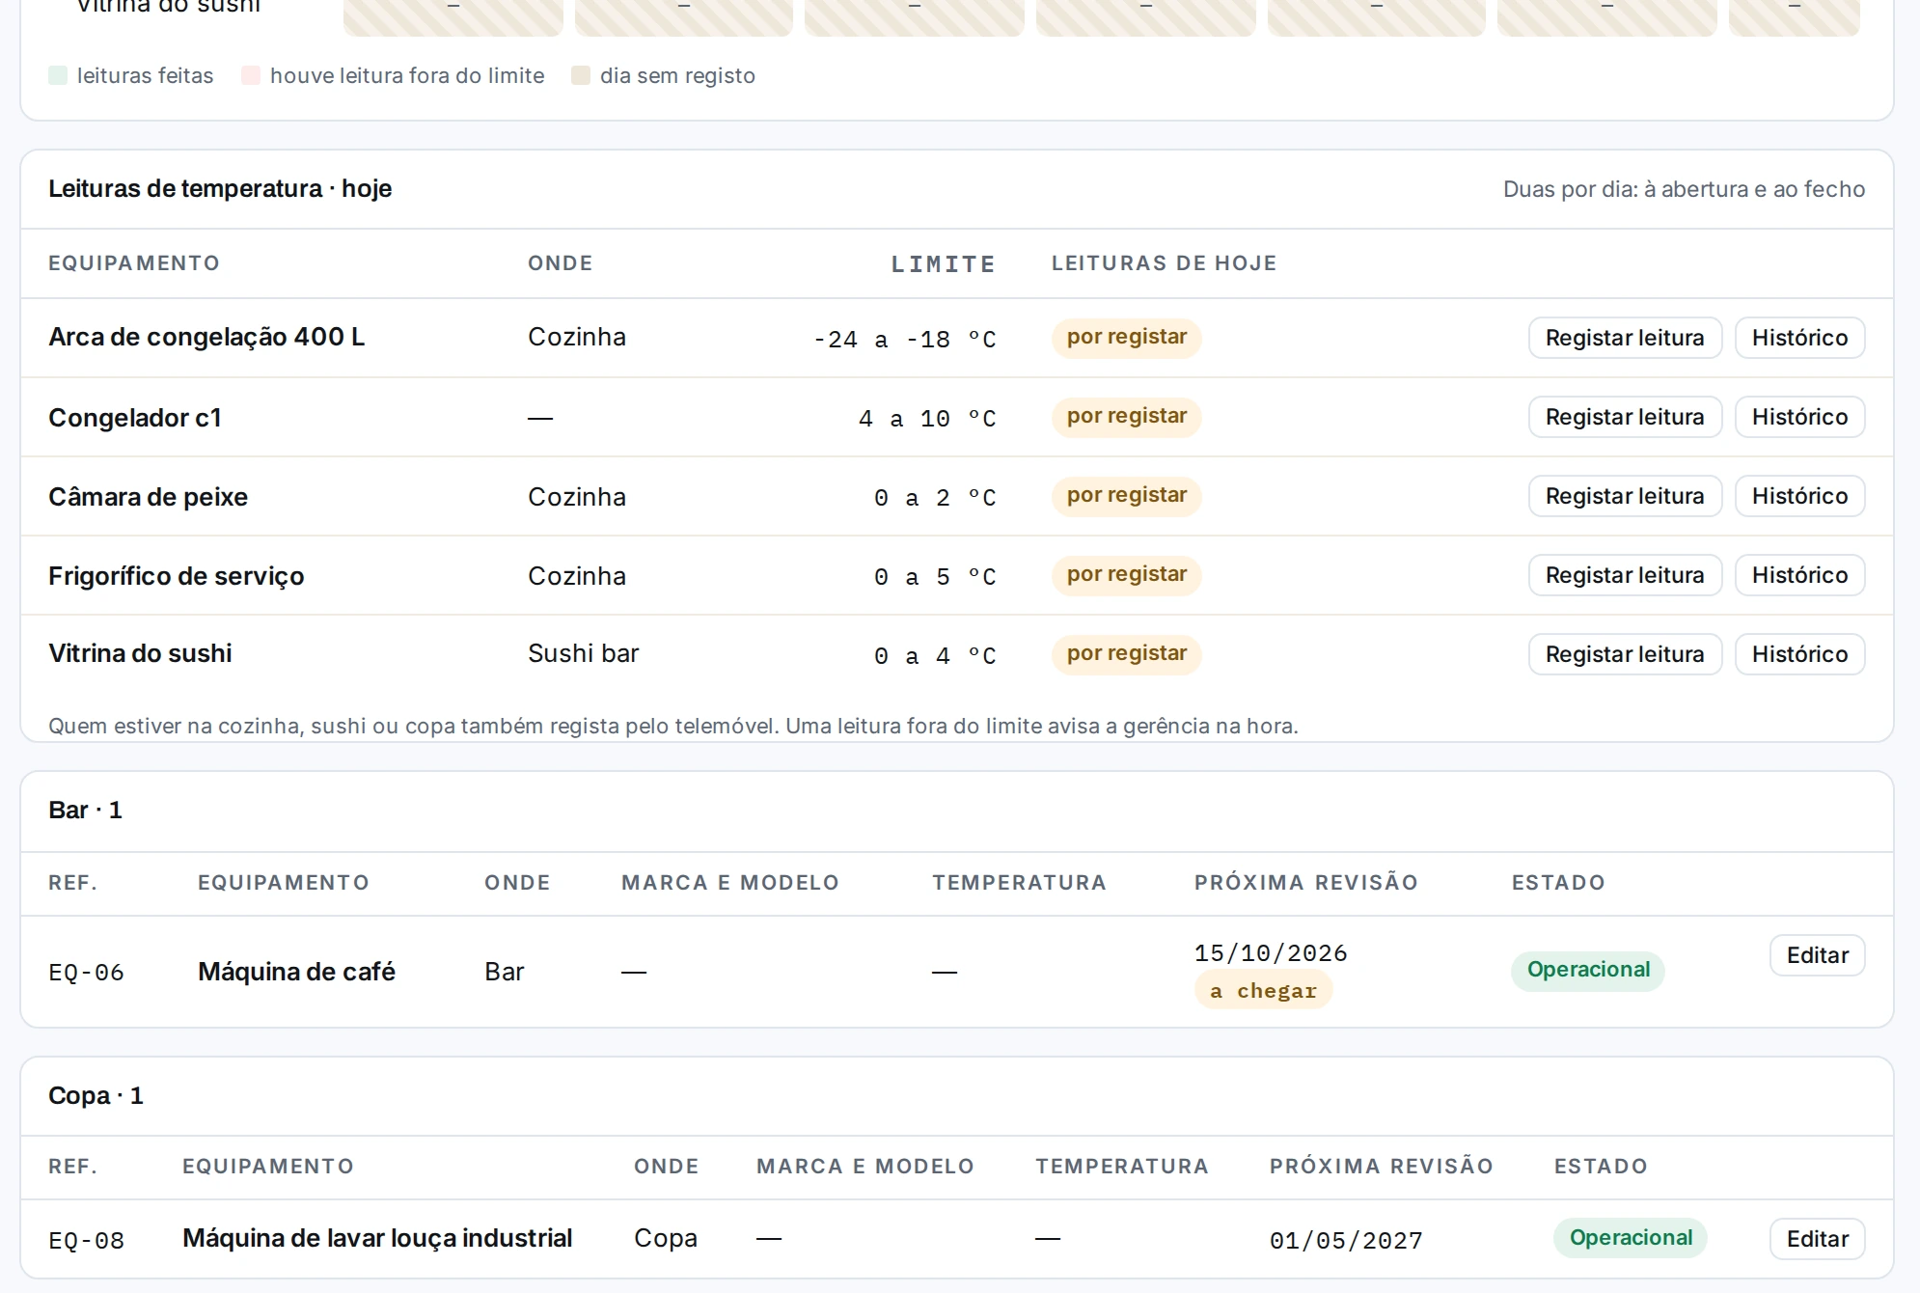This screenshot has height=1293, width=1920.
Task: Select 'Vitrina do sushi' in the temperature table
Action: click(x=140, y=653)
